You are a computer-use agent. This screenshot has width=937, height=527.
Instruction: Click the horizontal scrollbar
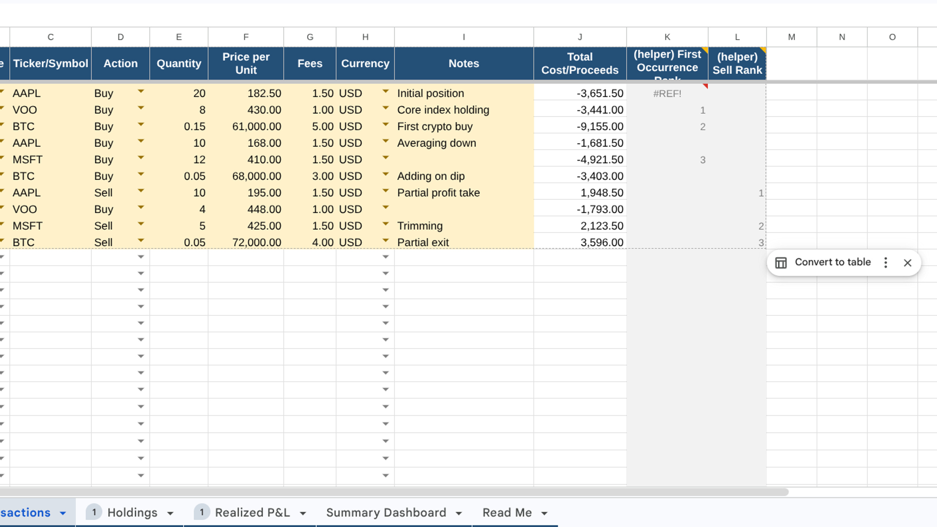pos(394,492)
